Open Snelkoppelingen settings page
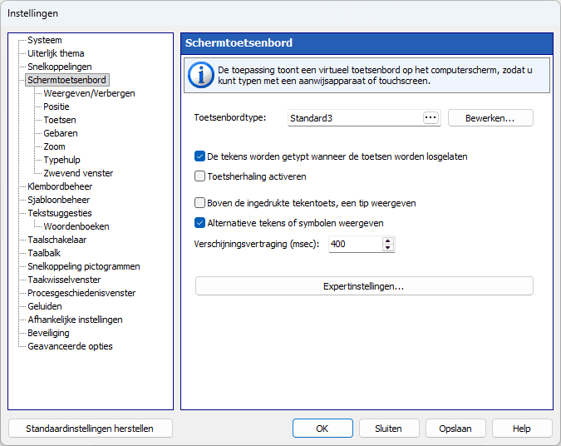Viewport: 561px width, 446px height. (x=60, y=67)
